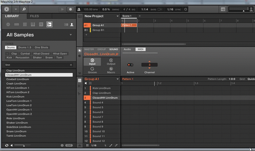
Task: Click the record button
Action: (x=70, y=9)
